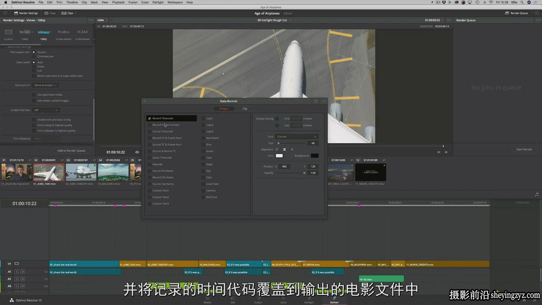Enable Record Frame Number burn-in

pyautogui.click(x=149, y=125)
